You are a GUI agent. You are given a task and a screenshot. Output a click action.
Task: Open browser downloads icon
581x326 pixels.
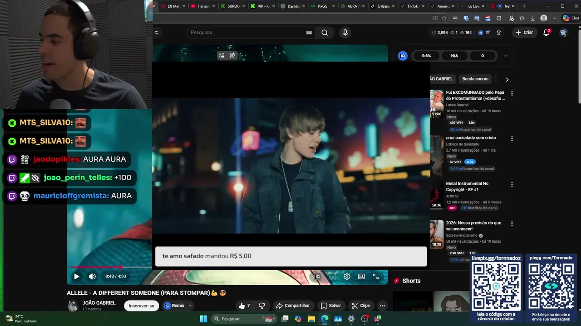(533, 18)
